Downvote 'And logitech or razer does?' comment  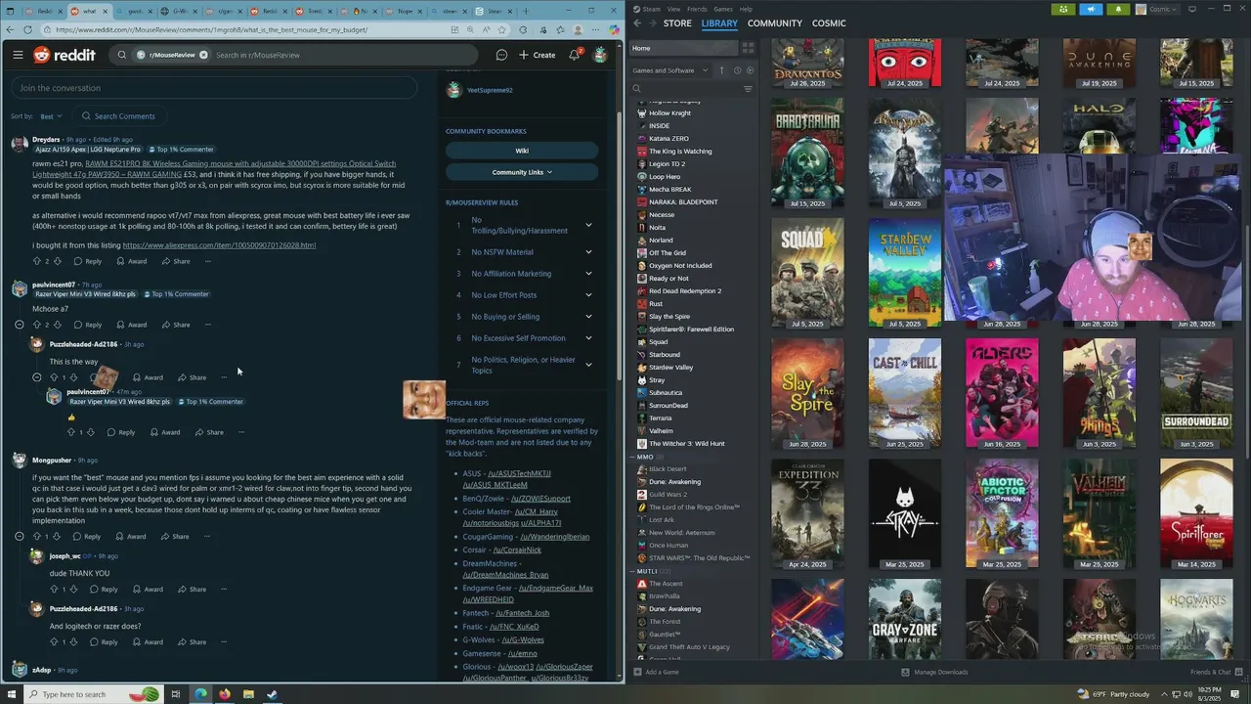(x=73, y=641)
